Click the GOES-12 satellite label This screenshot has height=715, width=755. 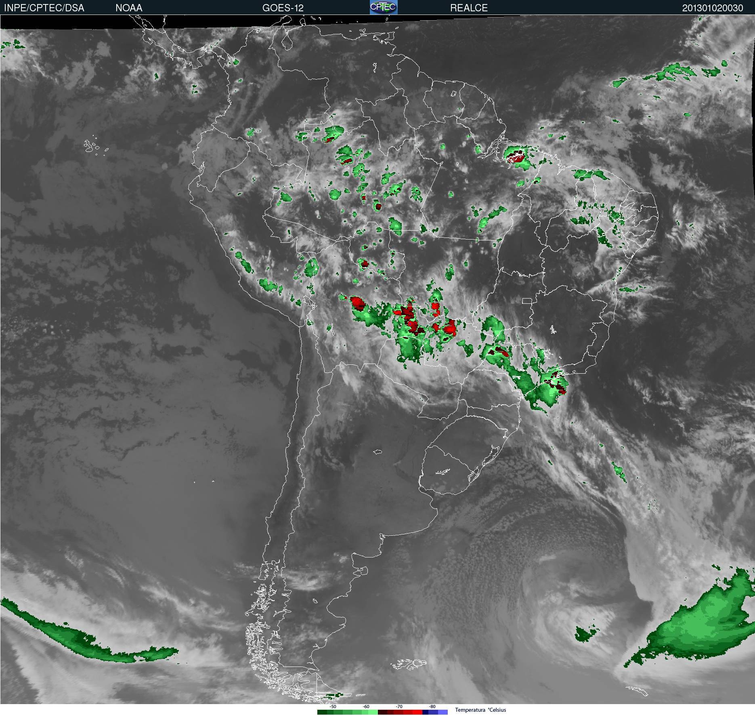283,8
